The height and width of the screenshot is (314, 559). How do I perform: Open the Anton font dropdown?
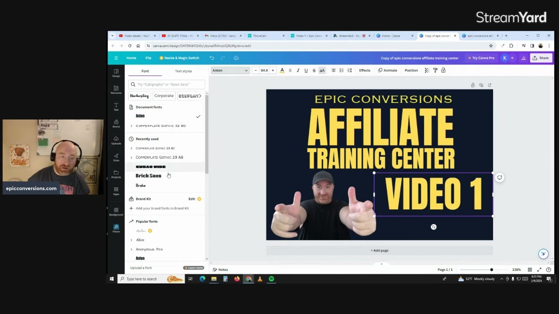click(x=230, y=70)
